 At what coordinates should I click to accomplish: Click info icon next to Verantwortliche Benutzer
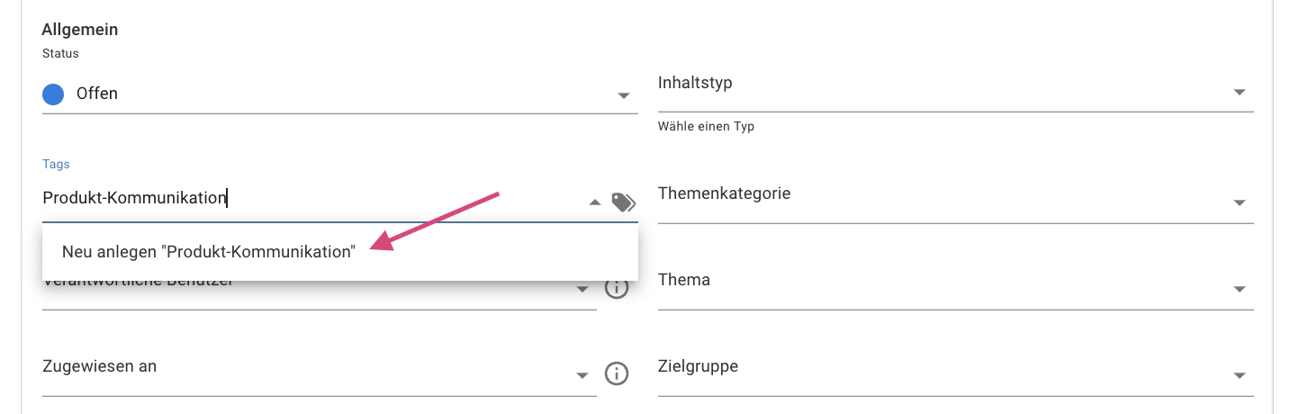coord(616,288)
